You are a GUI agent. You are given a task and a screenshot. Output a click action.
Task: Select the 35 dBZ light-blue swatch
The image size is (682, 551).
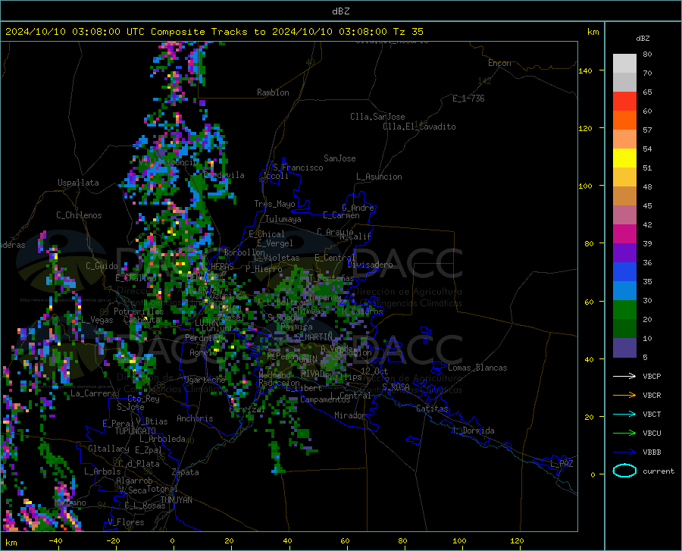click(624, 290)
